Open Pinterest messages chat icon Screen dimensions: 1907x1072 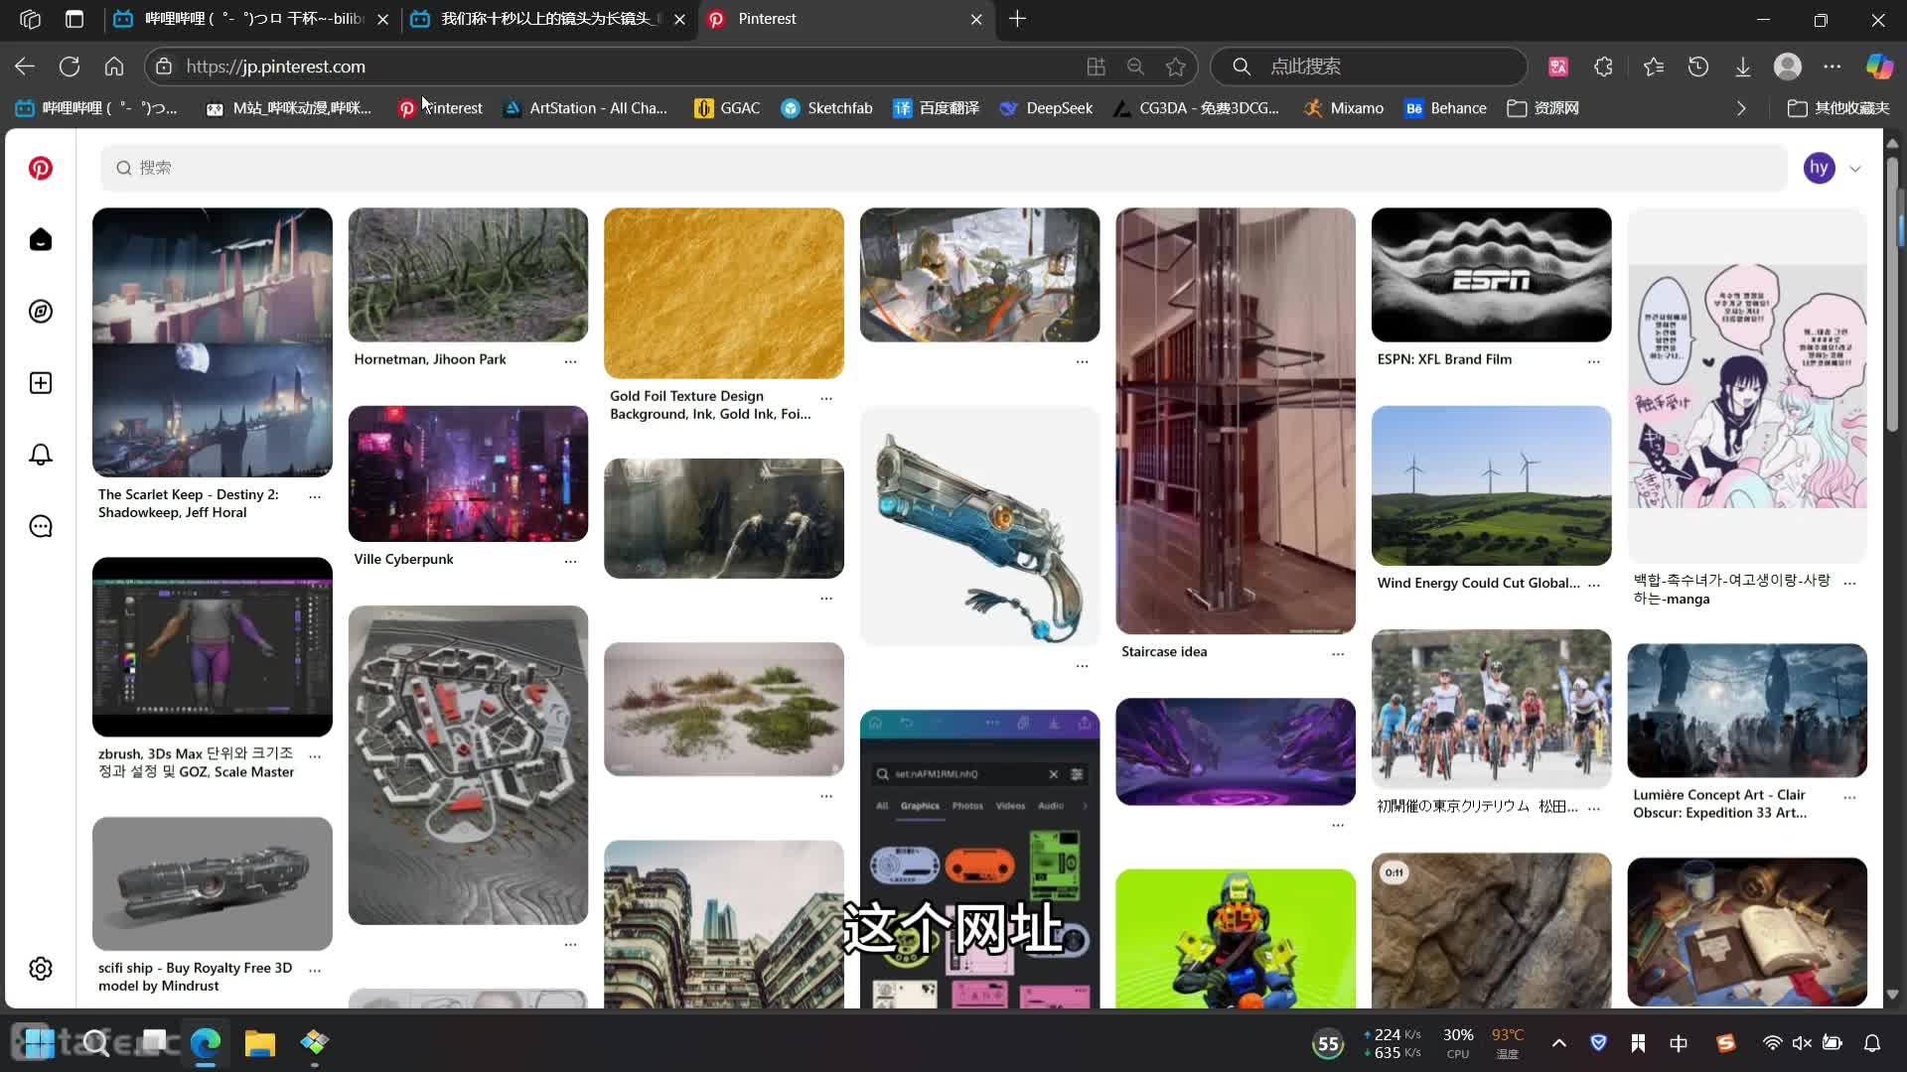(41, 526)
